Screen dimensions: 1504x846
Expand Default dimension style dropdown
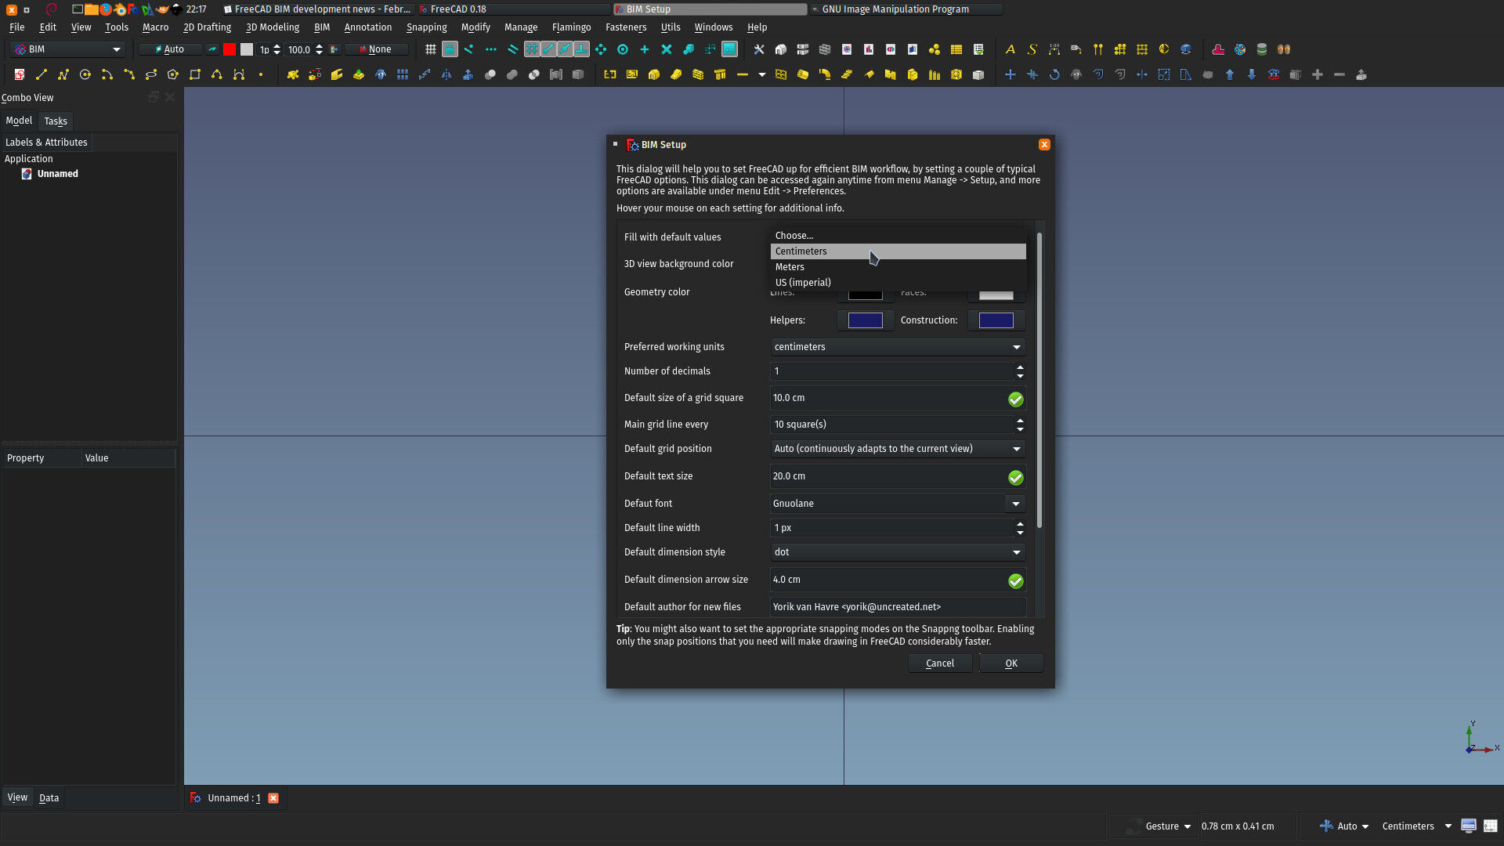1017,551
